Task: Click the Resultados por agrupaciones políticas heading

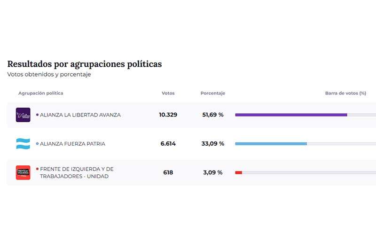Action: (85, 64)
